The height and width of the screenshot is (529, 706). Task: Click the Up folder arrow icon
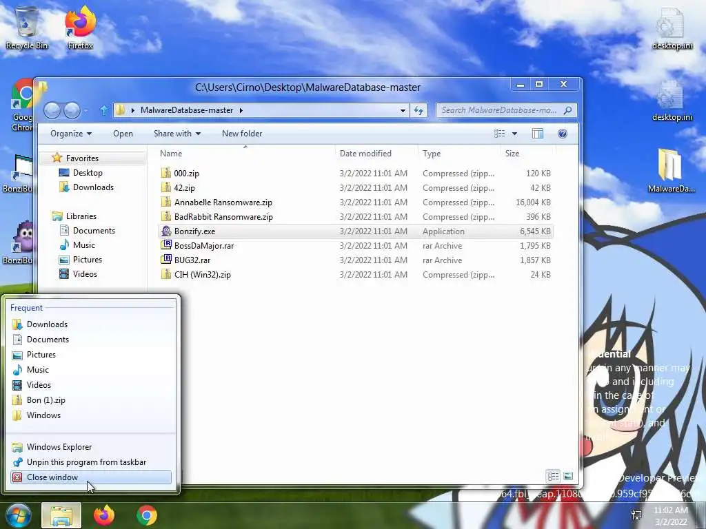pyautogui.click(x=104, y=110)
